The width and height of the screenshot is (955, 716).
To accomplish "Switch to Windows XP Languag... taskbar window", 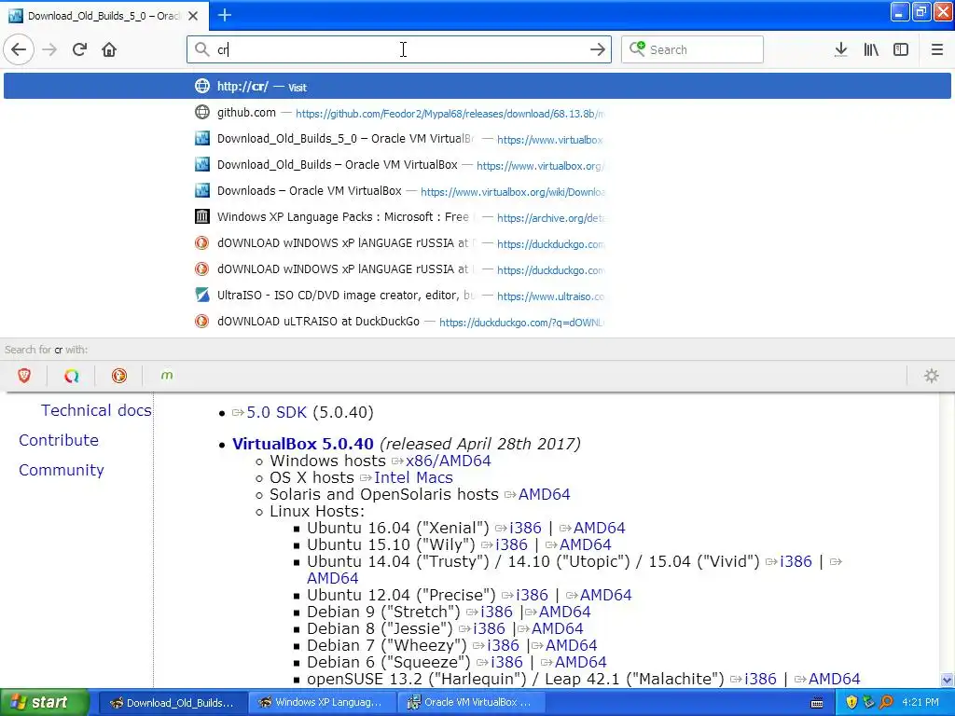I will click(x=322, y=703).
